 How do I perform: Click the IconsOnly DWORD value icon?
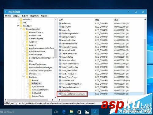click(60, 27)
